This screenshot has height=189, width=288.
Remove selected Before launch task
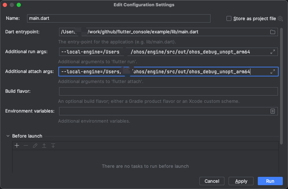(26, 146)
